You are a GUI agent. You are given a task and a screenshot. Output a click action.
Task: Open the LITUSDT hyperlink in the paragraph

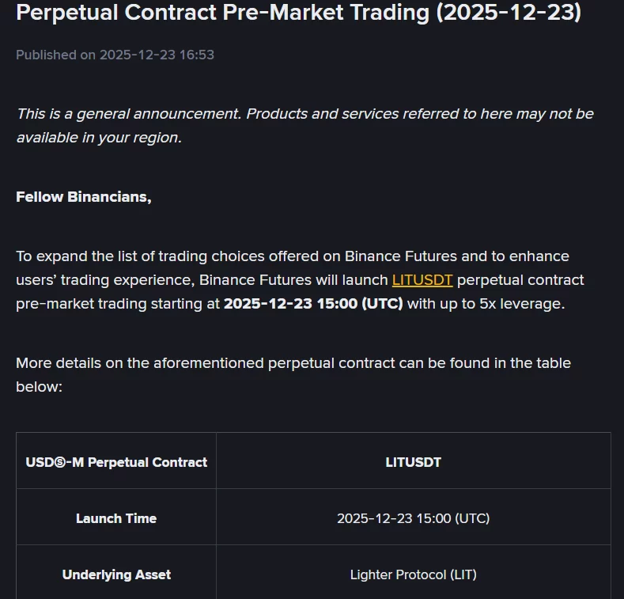tap(422, 280)
